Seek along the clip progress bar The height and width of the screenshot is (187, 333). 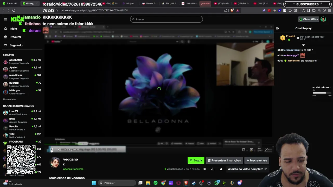pos(159,144)
